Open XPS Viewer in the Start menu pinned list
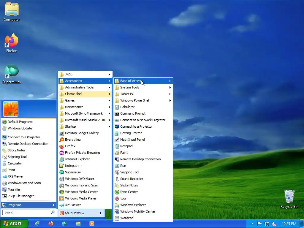 (29, 176)
